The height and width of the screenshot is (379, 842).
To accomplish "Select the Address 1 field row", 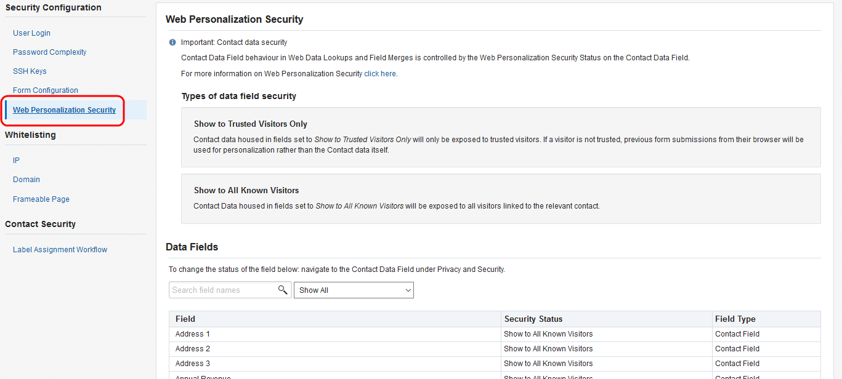I will click(193, 334).
